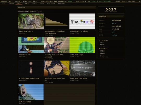The image size is (141, 105).
Task: Open the Internet Archive servers thumbnail
Action: pyautogui.click(x=82, y=68)
